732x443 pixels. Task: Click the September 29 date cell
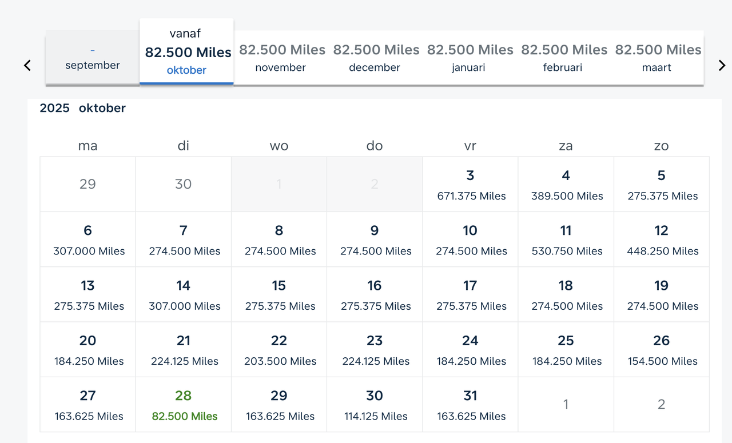click(87, 185)
